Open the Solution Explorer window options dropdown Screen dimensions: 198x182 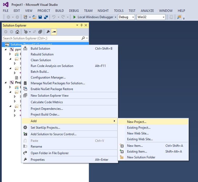pyautogui.click(x=77, y=25)
